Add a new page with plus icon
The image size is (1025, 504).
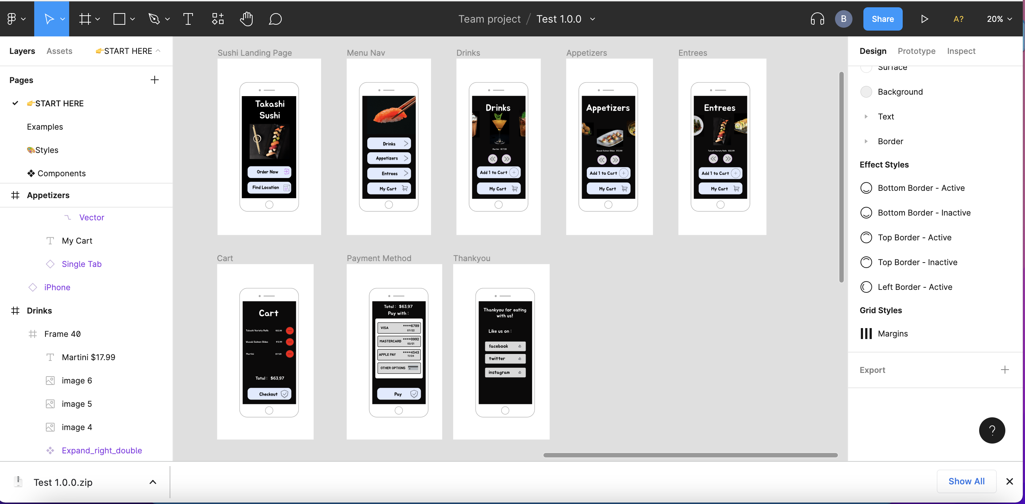[x=154, y=80]
